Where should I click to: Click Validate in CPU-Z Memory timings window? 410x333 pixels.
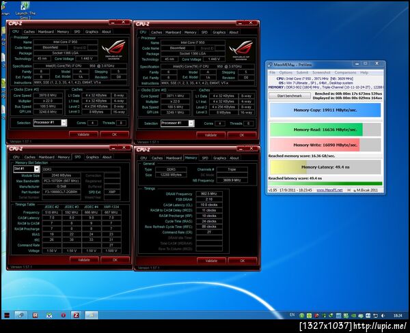point(211,261)
